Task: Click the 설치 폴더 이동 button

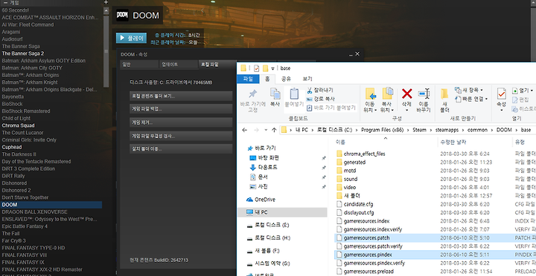Action: click(181, 149)
